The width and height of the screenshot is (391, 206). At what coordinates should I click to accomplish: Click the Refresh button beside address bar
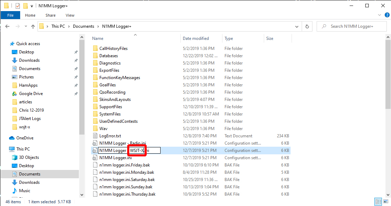307,26
